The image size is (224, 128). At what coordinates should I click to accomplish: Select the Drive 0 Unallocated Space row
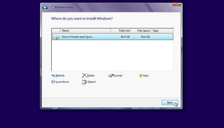pos(113,37)
